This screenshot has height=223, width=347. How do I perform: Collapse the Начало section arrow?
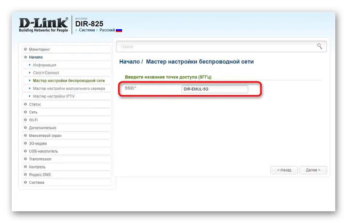pos(26,57)
